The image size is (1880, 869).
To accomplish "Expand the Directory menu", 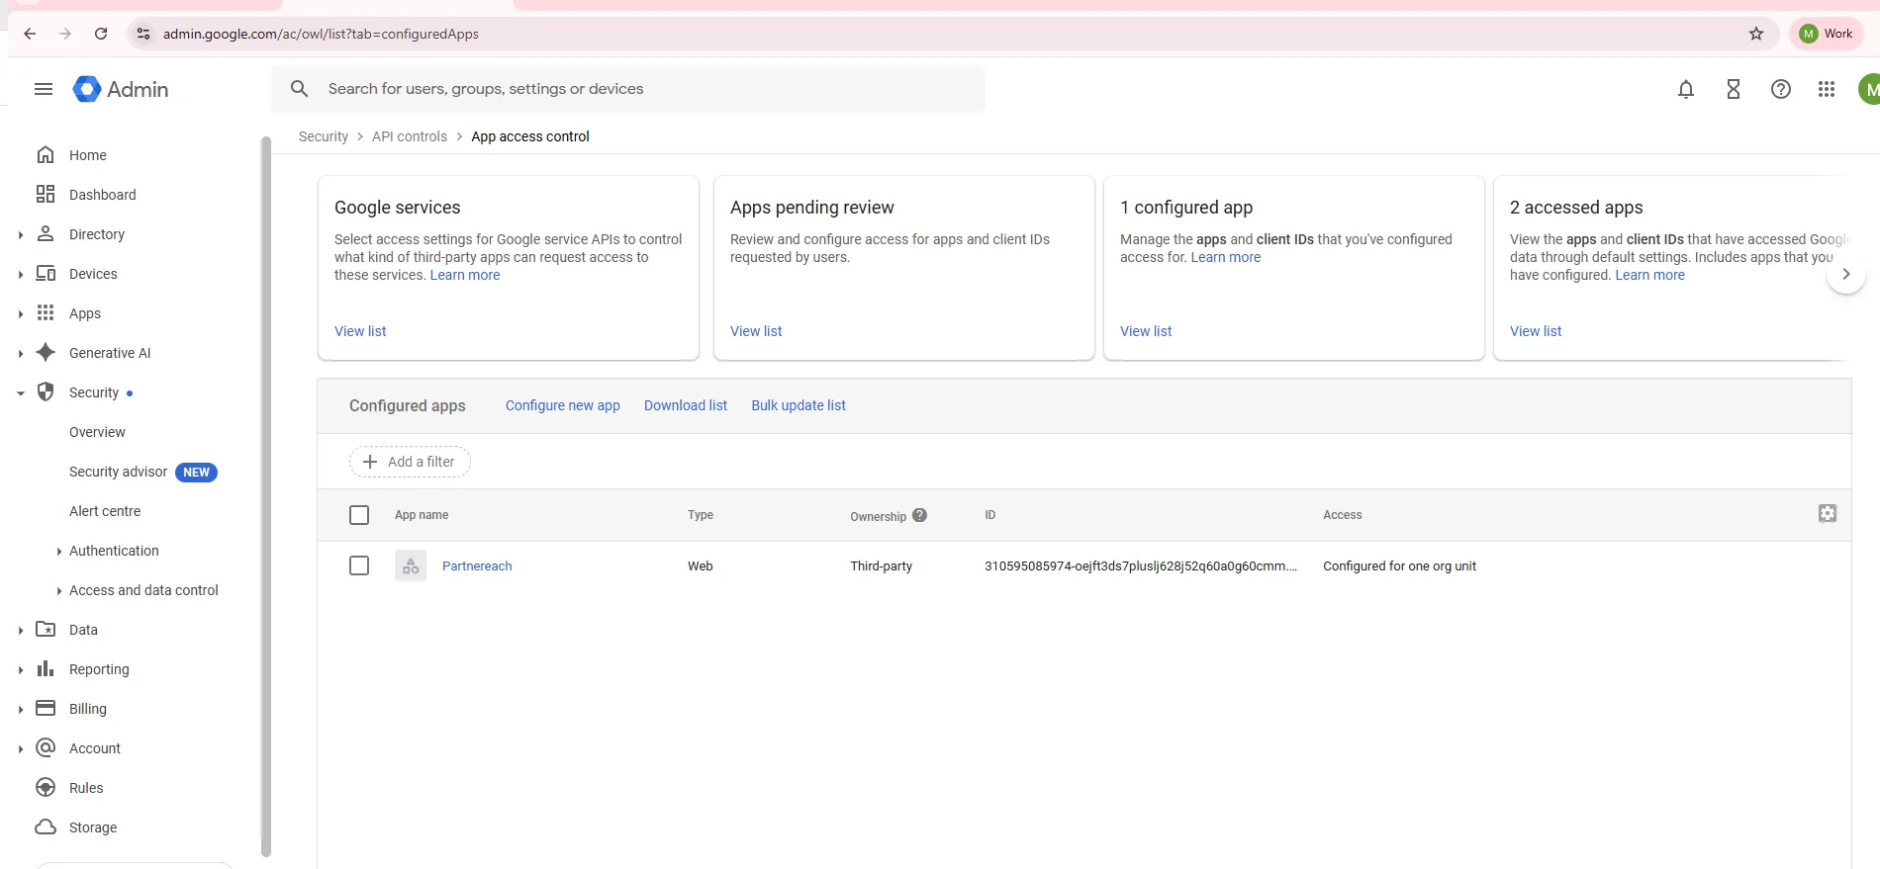I will pyautogui.click(x=21, y=234).
